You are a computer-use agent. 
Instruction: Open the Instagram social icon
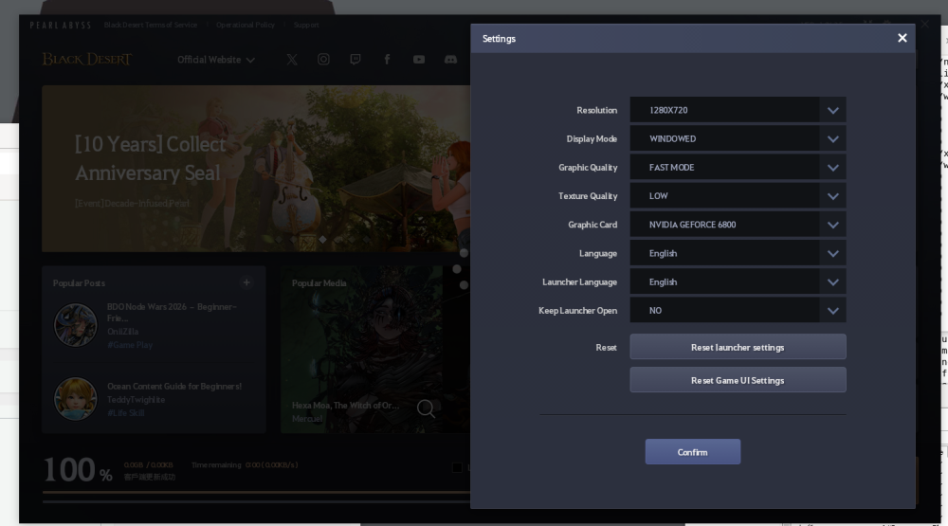pos(323,60)
